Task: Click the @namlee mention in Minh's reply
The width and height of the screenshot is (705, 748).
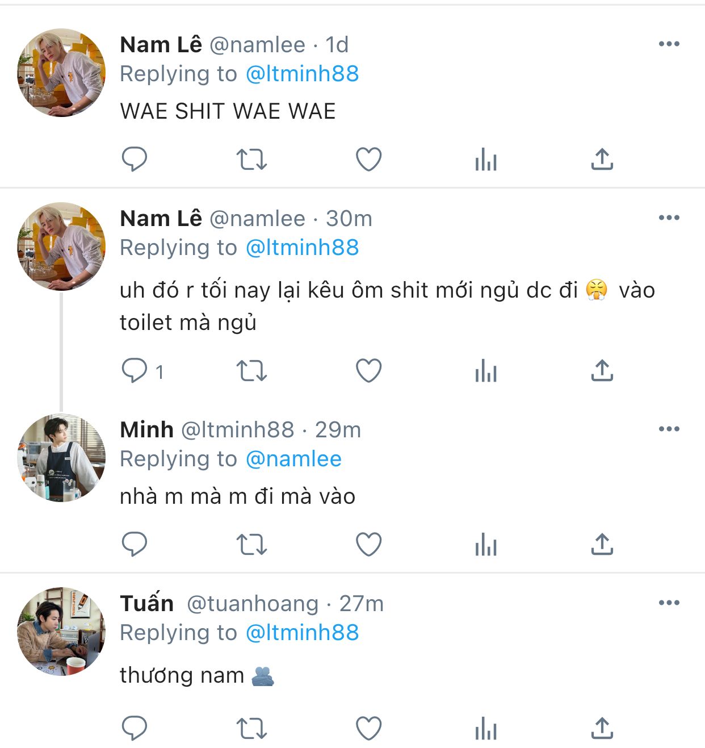Action: pyautogui.click(x=293, y=459)
